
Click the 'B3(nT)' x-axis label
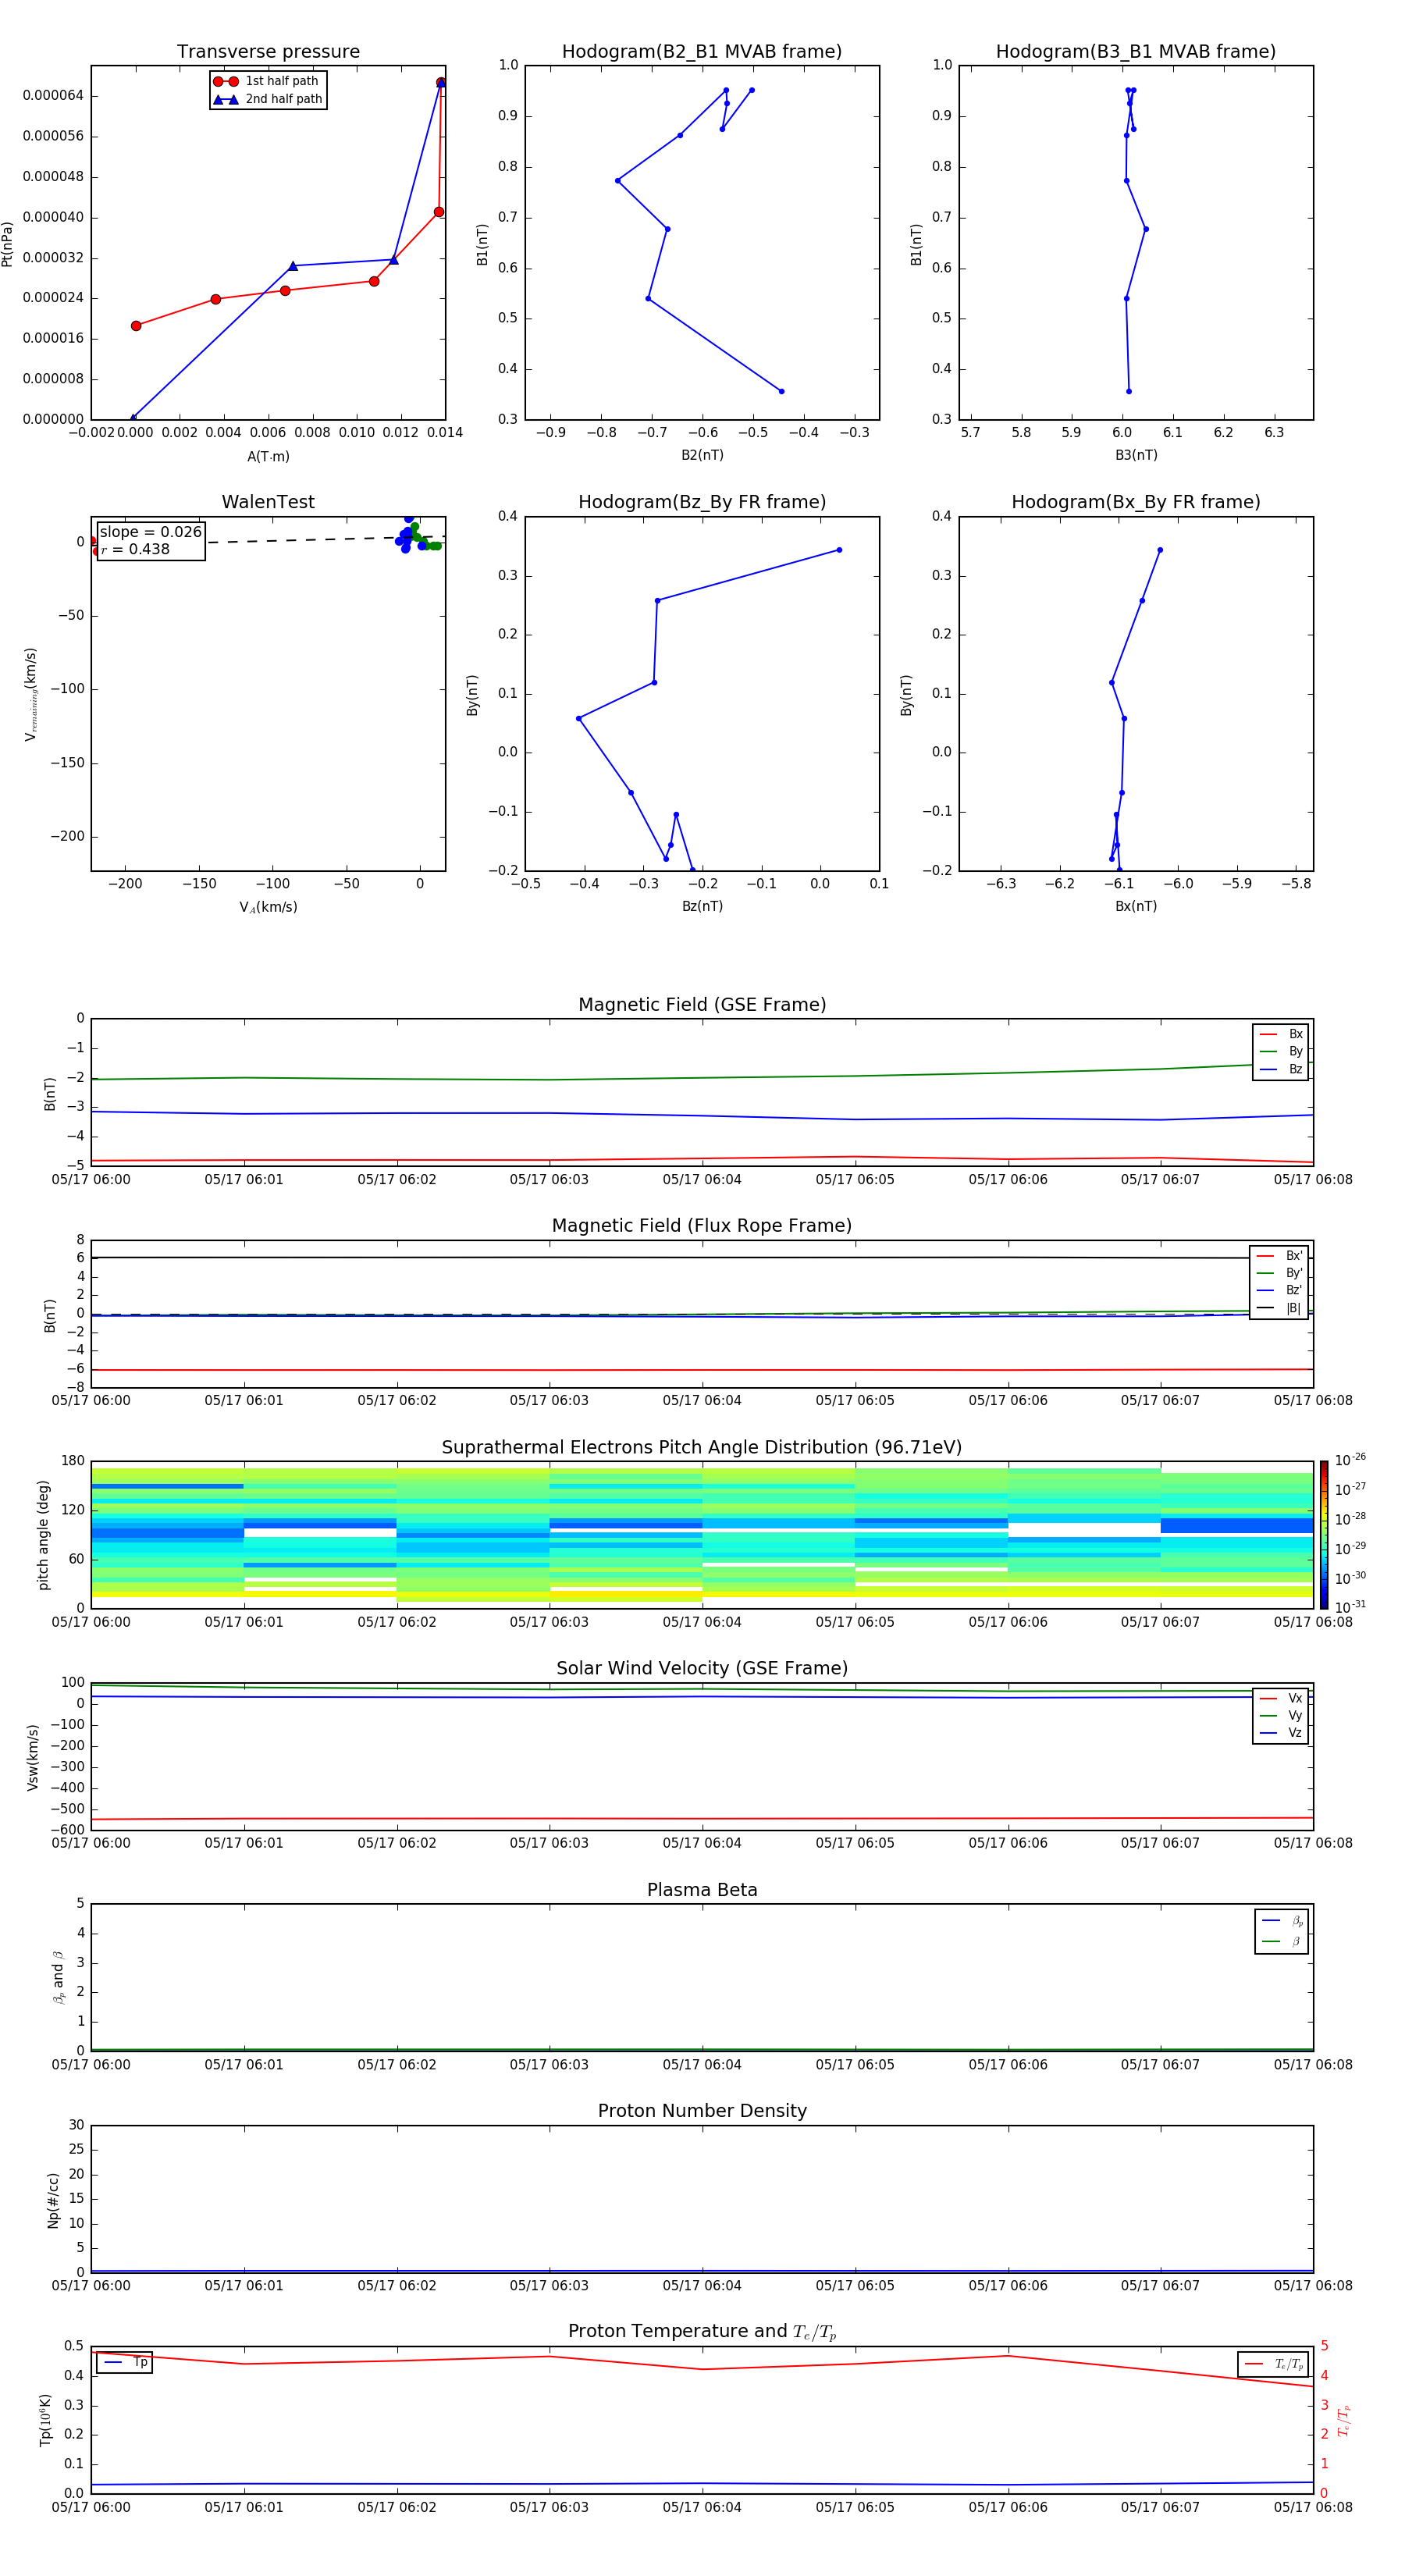point(1136,455)
